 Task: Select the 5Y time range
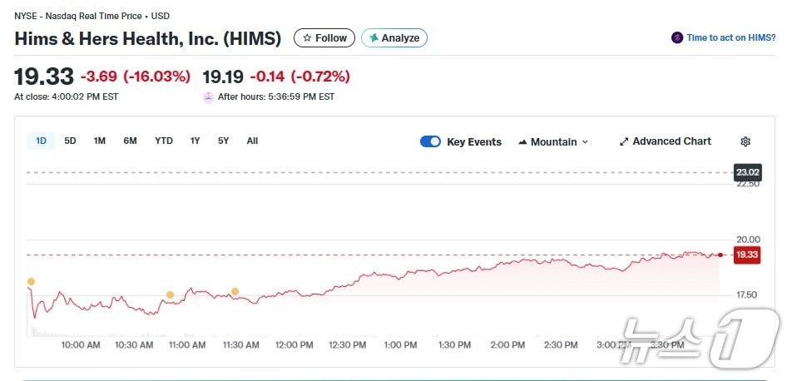[x=223, y=141]
